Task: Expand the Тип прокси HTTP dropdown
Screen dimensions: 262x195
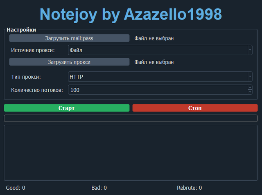Action: tap(160, 77)
